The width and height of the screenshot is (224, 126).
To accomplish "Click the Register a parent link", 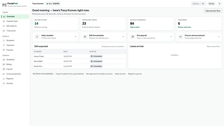I will pos(135,74).
